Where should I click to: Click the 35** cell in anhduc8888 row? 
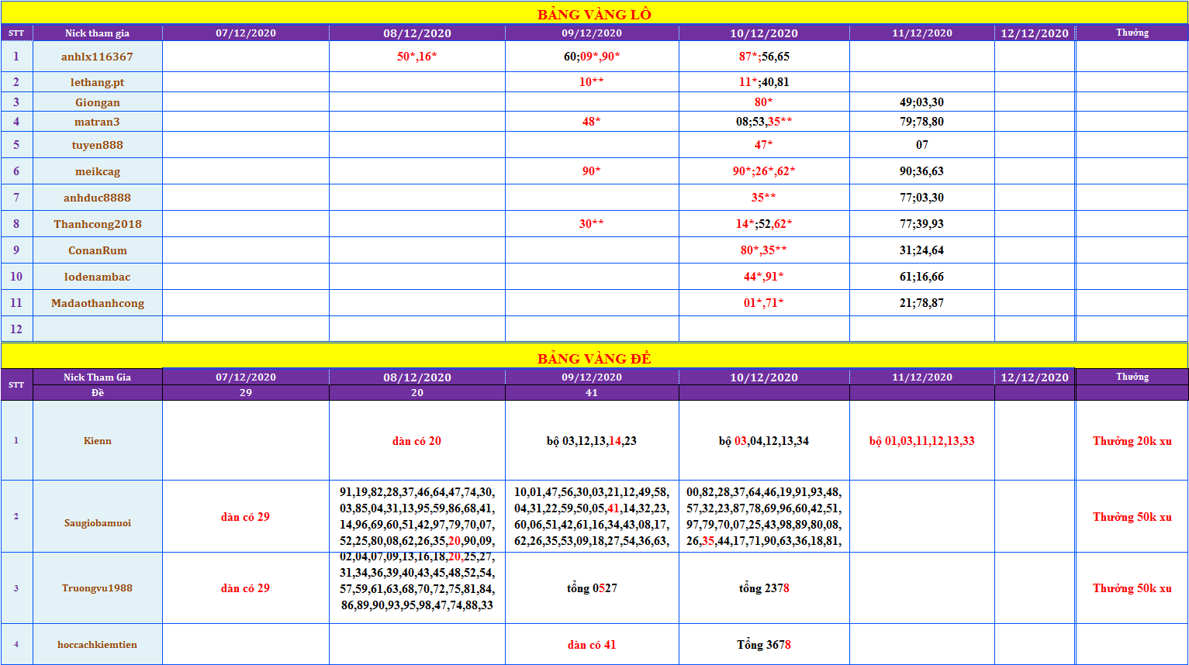pyautogui.click(x=764, y=197)
